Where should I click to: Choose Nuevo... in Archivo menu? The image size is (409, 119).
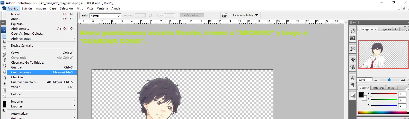coord(41,14)
